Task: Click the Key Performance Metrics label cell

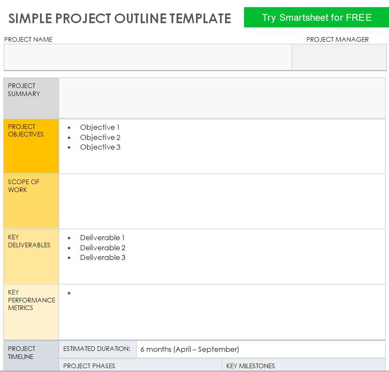Action: (31, 312)
